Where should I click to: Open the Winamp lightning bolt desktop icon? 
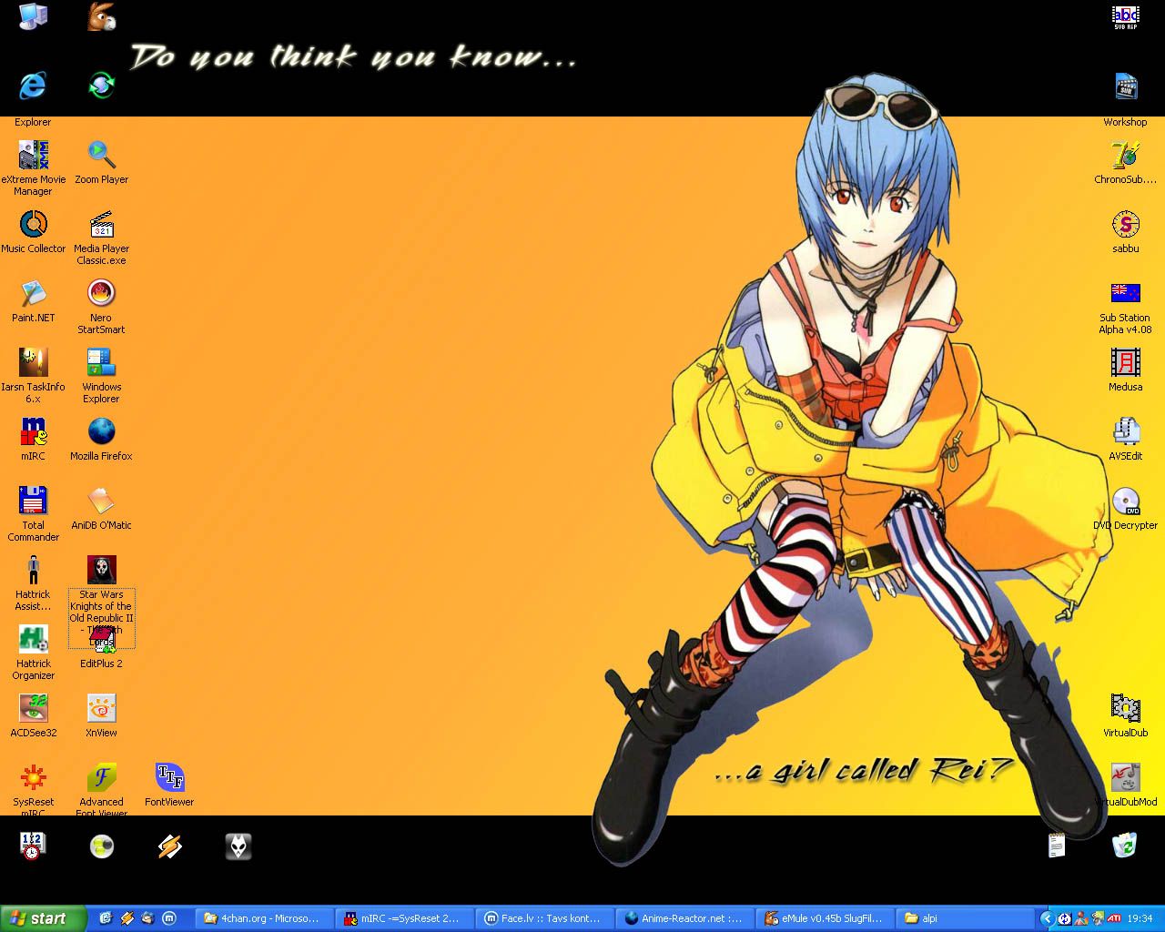coord(169,846)
